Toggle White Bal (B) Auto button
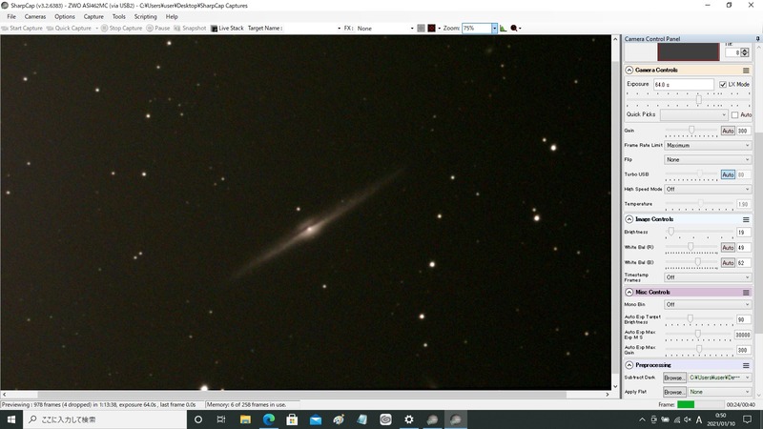763x429 pixels. click(728, 263)
